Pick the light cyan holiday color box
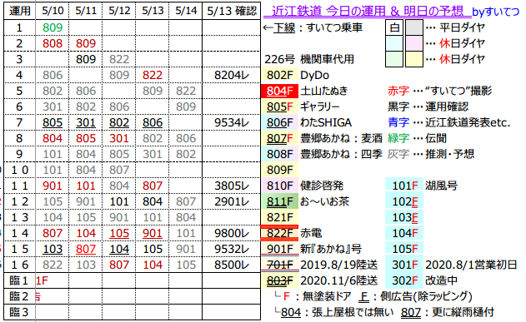 (394, 43)
